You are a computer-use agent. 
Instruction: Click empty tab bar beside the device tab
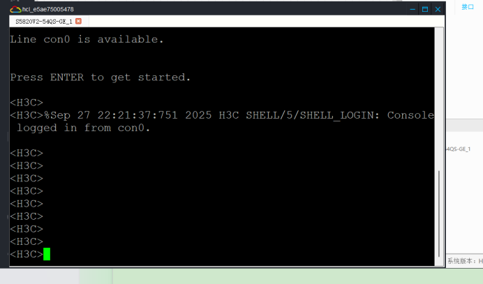point(265,21)
